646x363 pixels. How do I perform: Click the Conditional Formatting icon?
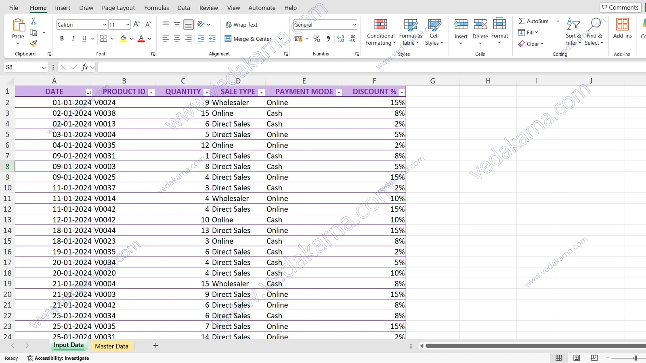(x=380, y=24)
